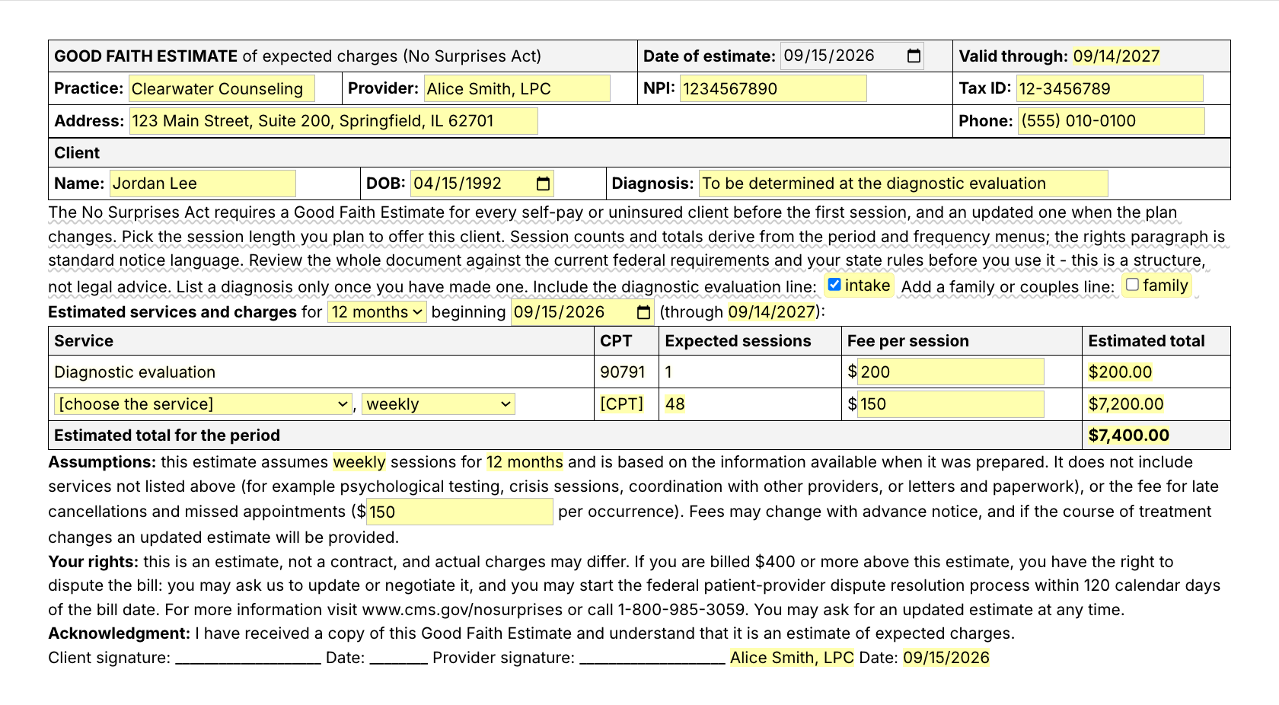Screen dimensions: 1279x705
Task: Click the NPI number field
Action: [x=773, y=89]
